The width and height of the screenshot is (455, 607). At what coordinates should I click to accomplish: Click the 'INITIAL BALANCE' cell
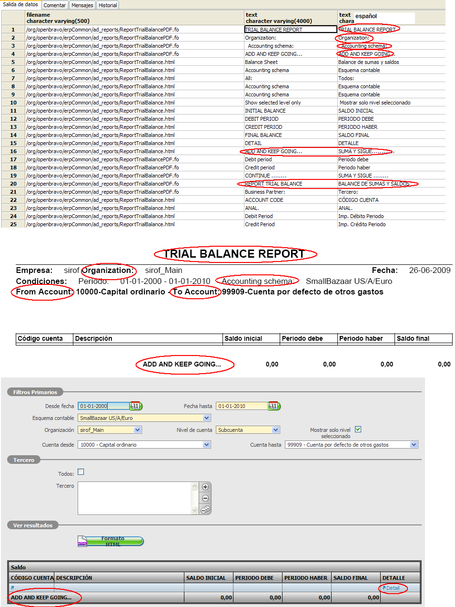(290, 111)
